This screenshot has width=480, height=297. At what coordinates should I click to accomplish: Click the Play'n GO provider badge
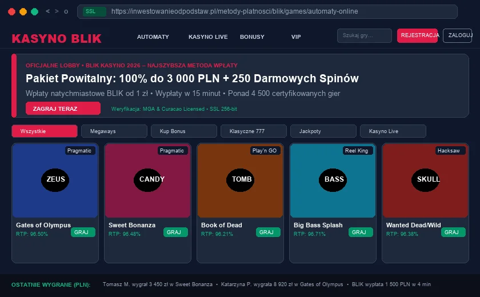tap(265, 150)
